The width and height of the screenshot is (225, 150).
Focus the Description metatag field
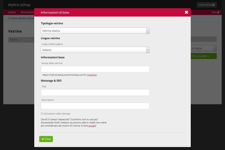[x=95, y=106]
